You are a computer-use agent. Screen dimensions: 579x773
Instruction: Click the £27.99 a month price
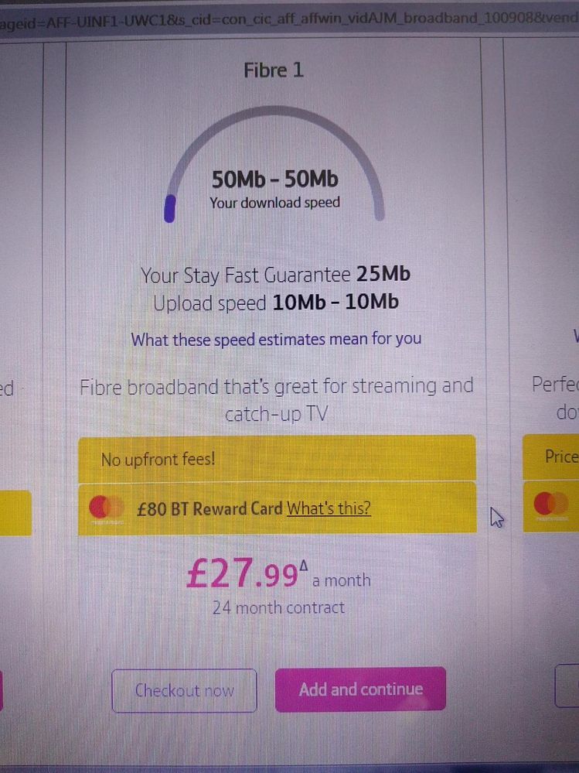pos(278,576)
